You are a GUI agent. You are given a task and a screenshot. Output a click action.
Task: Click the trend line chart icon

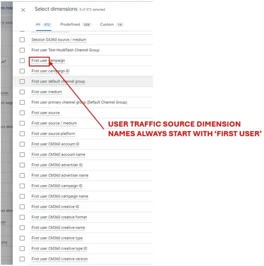tap(4, 61)
